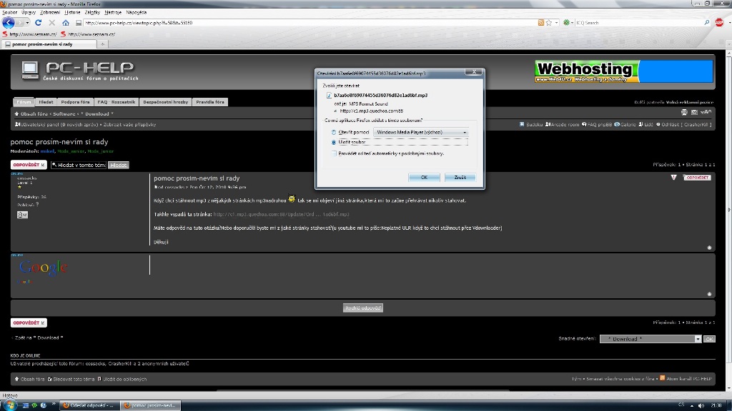
Task: Select the 'Uložit soubor' radio button
Action: [x=333, y=142]
